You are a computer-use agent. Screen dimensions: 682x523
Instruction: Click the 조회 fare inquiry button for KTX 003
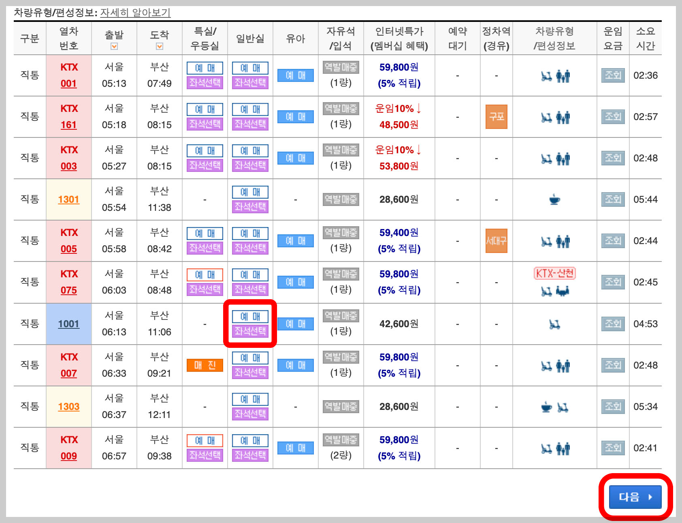tap(612, 158)
